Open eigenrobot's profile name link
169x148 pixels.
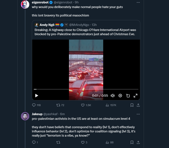coord(40,2)
